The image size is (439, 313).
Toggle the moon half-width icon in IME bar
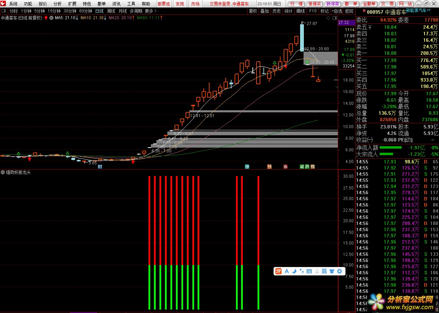pos(294,271)
